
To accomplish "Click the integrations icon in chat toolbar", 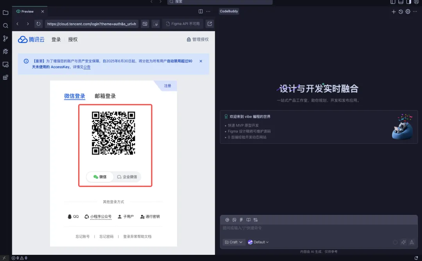I will tap(256, 220).
